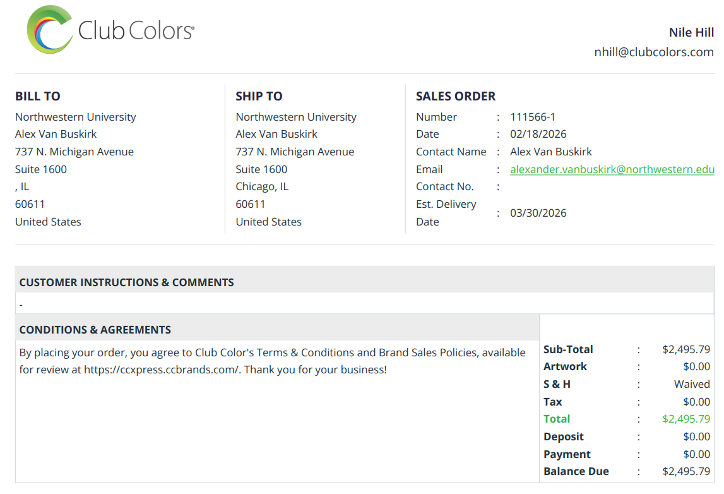
Task: Click Alex Van Buskirk in the Sales Order section
Action: pyautogui.click(x=551, y=152)
